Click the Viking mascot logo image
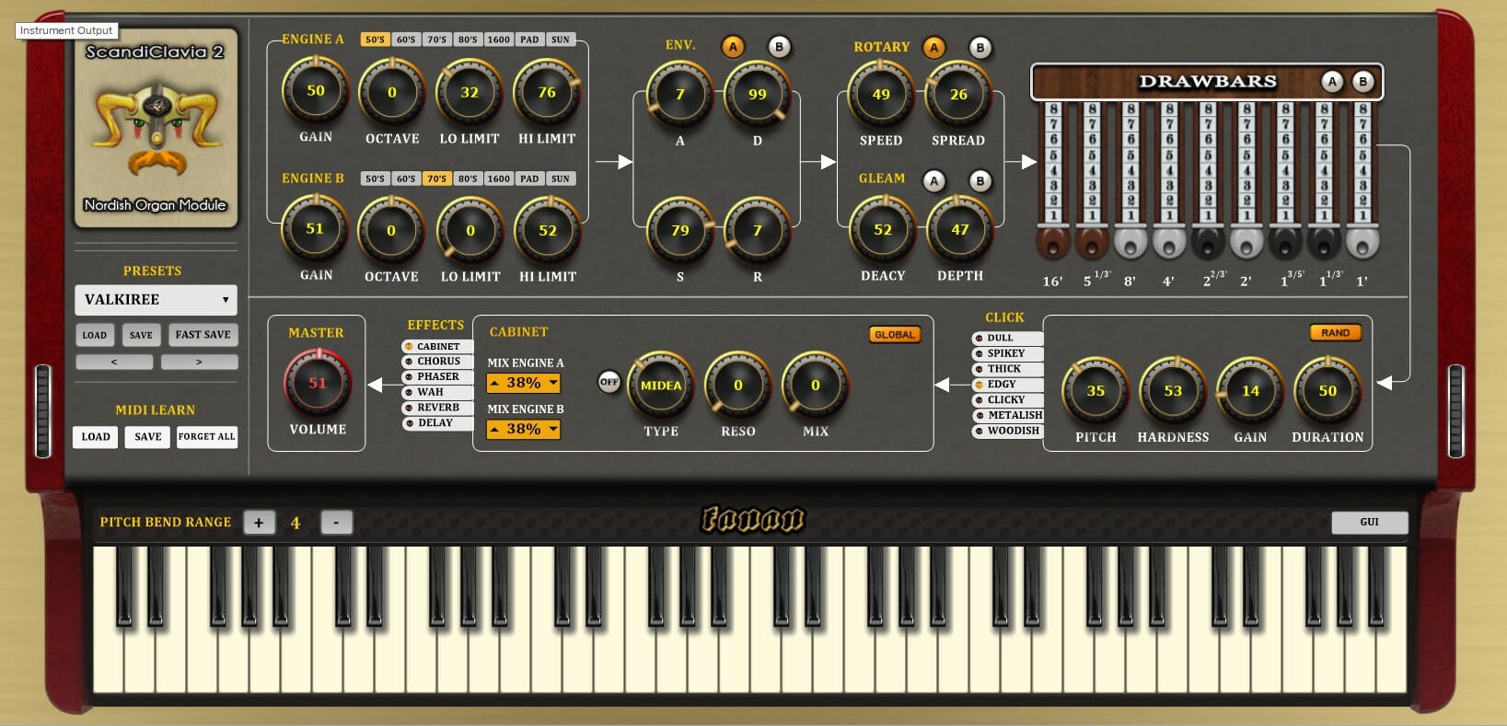 tap(155, 127)
